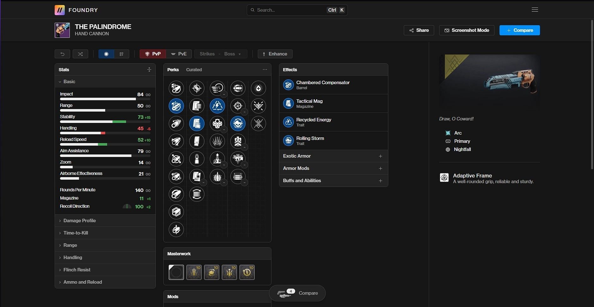Collapse the Basic stats section
Image resolution: width=594 pixels, height=307 pixels.
(x=105, y=82)
